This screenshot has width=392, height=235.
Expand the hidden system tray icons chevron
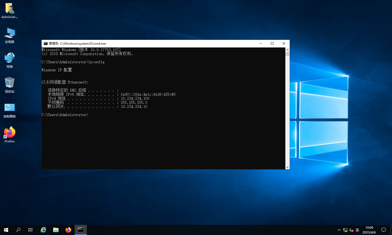pyautogui.click(x=339, y=230)
